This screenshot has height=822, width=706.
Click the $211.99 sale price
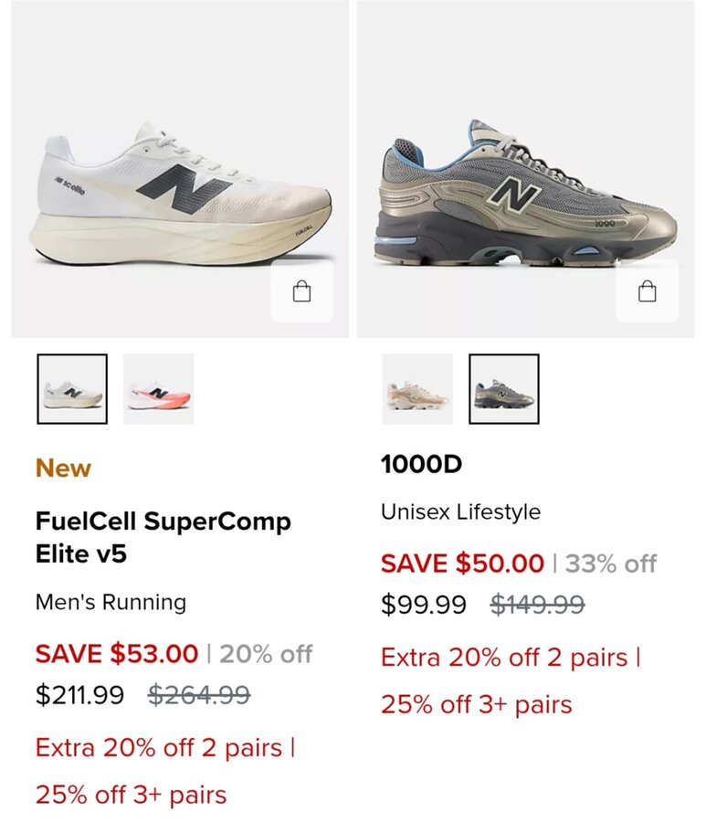pyautogui.click(x=79, y=695)
